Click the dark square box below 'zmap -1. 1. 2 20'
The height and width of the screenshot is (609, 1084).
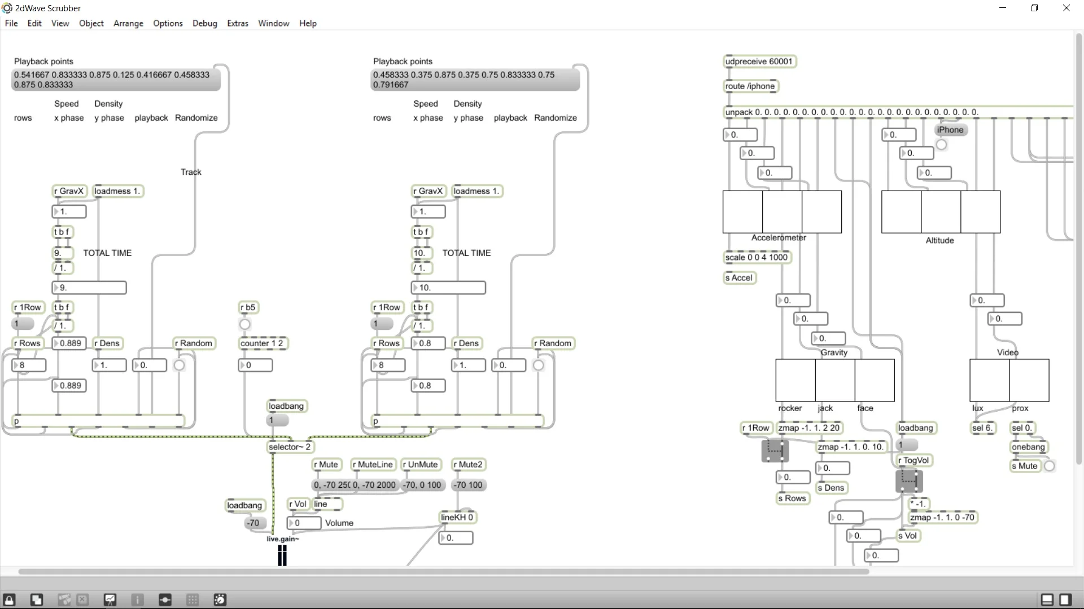click(775, 450)
